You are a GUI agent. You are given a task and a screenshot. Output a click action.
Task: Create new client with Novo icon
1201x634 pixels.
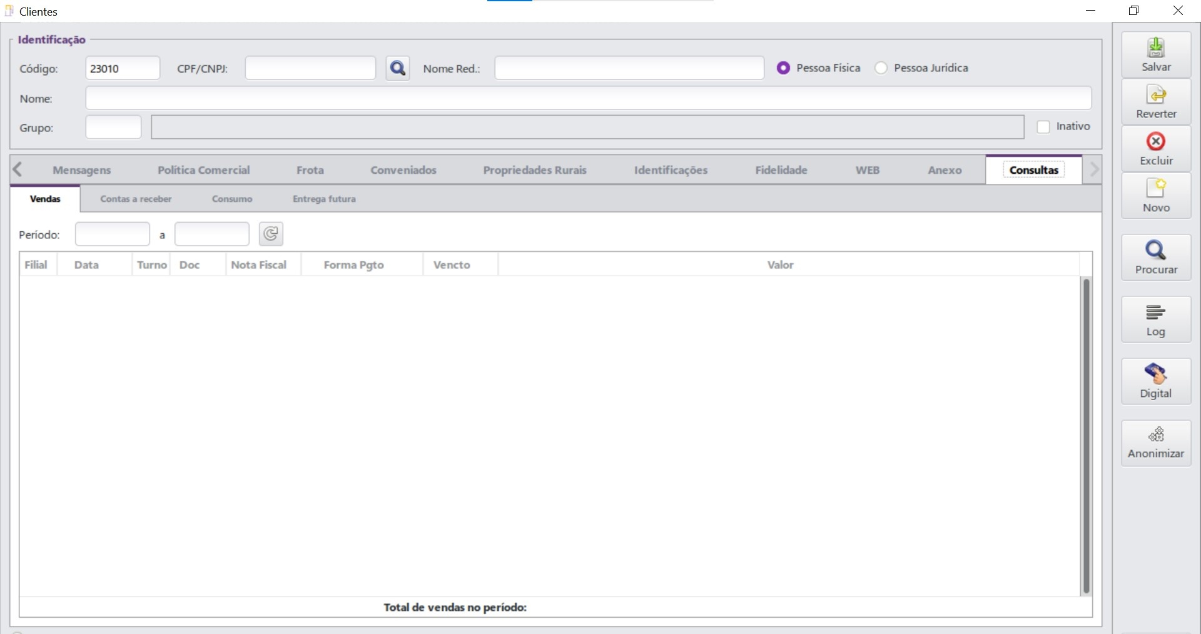[1156, 196]
